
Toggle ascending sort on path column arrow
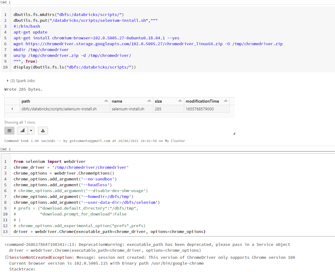point(106,101)
